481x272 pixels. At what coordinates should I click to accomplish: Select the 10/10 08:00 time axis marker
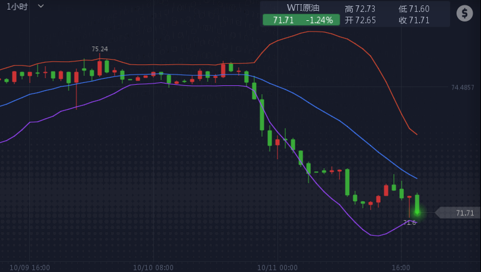pos(153,267)
